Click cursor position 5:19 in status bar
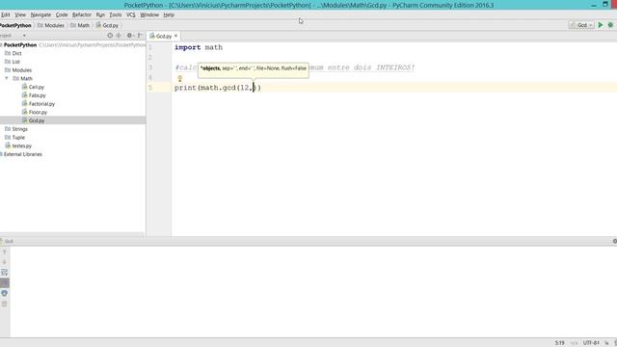This screenshot has width=617, height=347. pos(559,343)
